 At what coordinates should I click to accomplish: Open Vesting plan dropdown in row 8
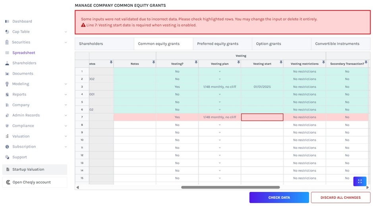220,125
